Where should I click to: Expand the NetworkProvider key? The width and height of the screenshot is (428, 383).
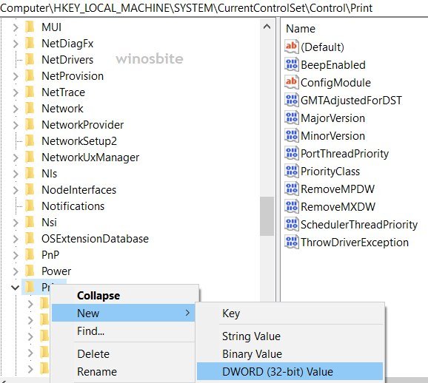(16, 125)
